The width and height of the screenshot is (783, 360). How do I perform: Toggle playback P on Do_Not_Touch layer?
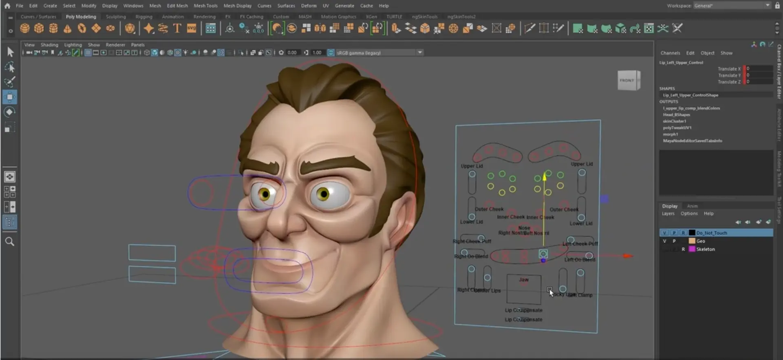[x=674, y=233]
